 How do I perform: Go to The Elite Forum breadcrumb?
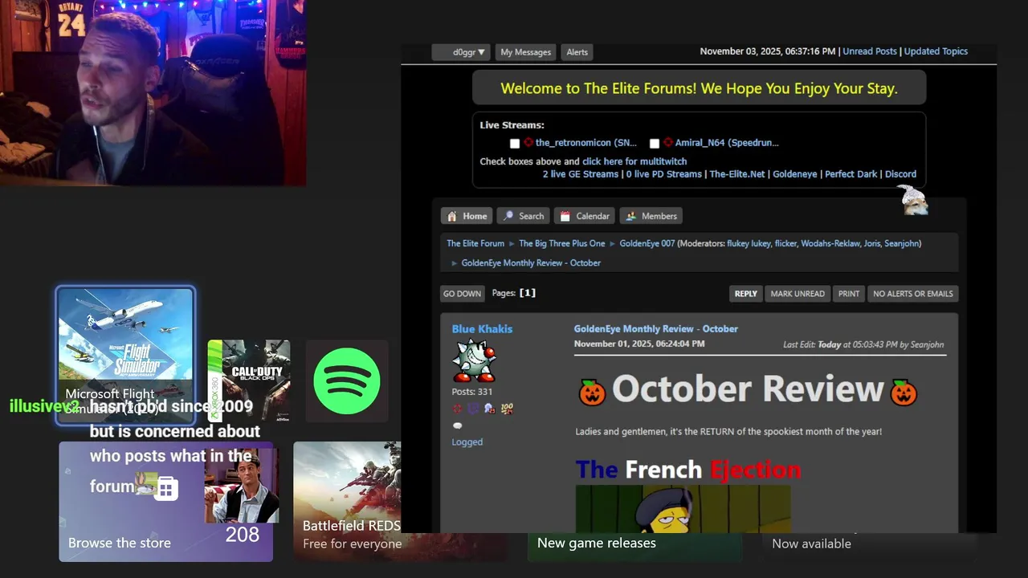click(x=475, y=243)
